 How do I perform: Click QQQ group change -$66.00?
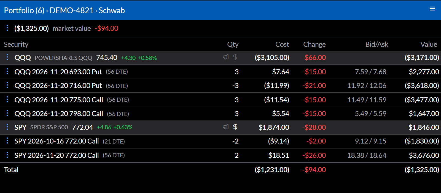click(x=314, y=57)
